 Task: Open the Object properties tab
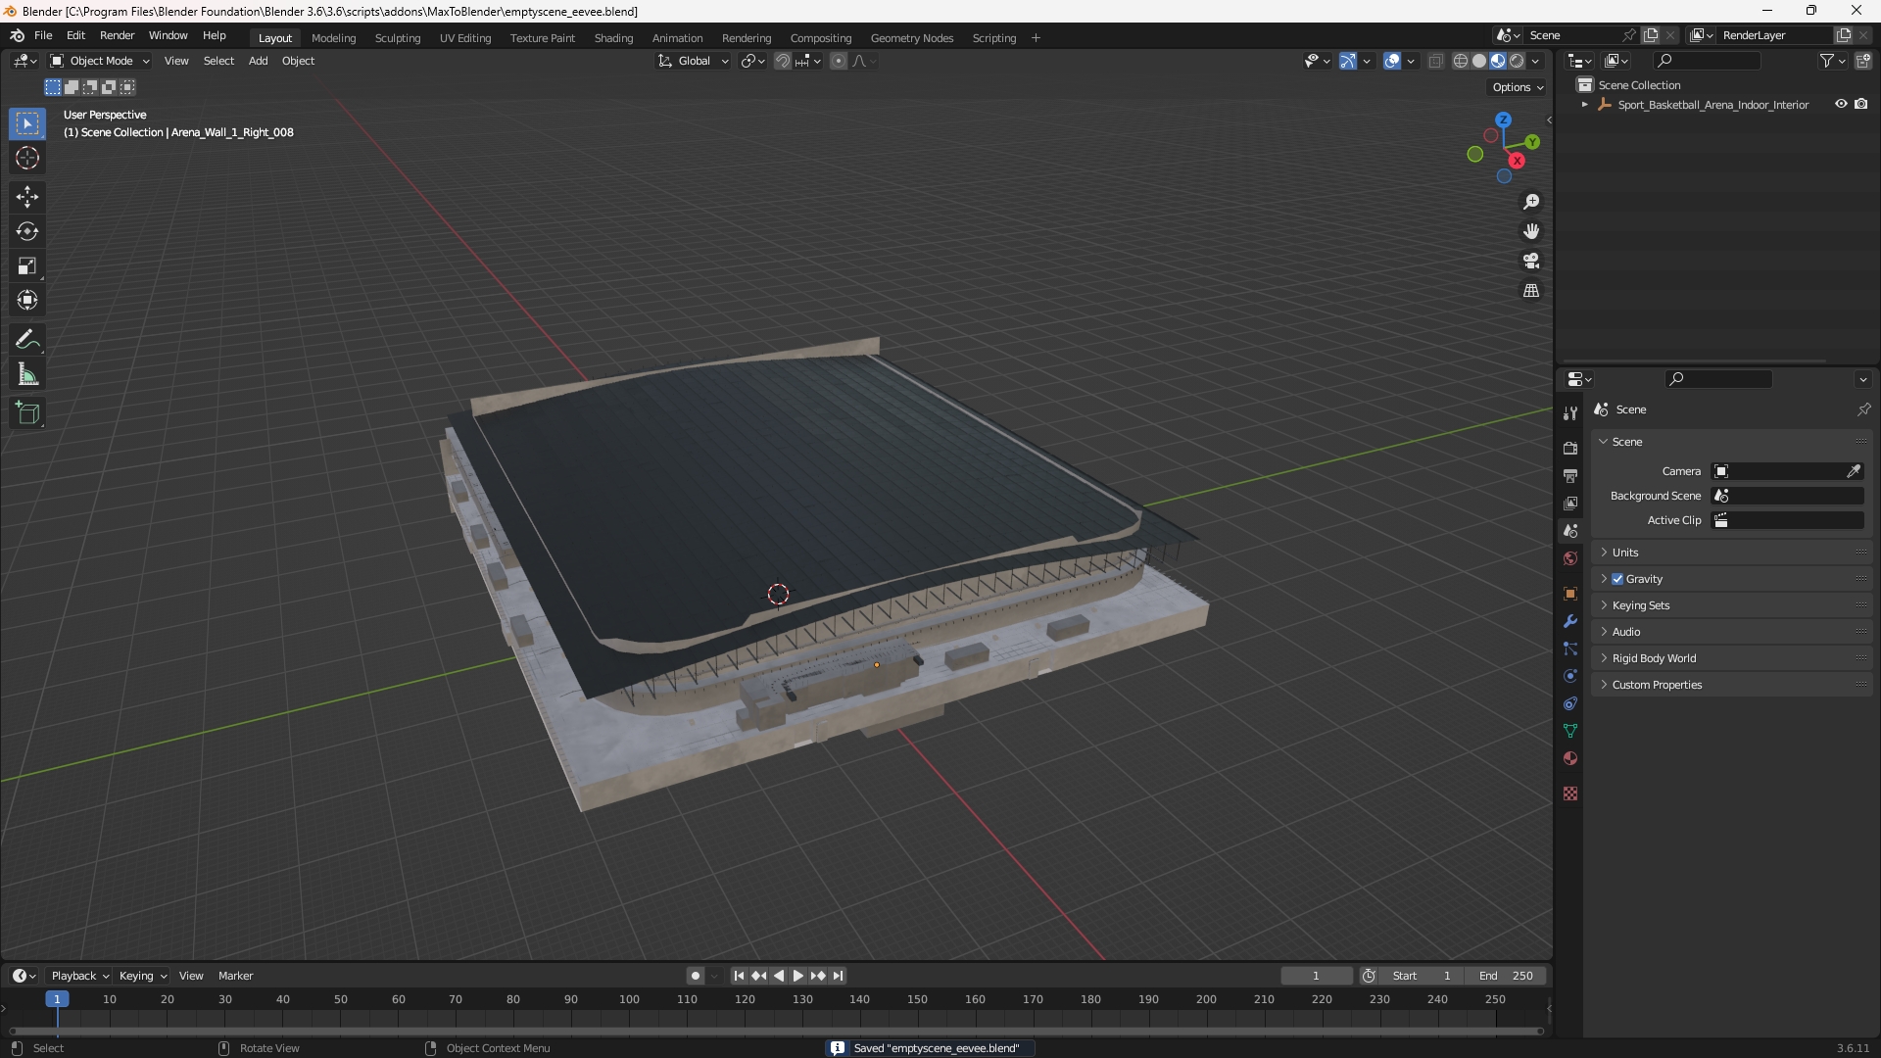click(1570, 594)
